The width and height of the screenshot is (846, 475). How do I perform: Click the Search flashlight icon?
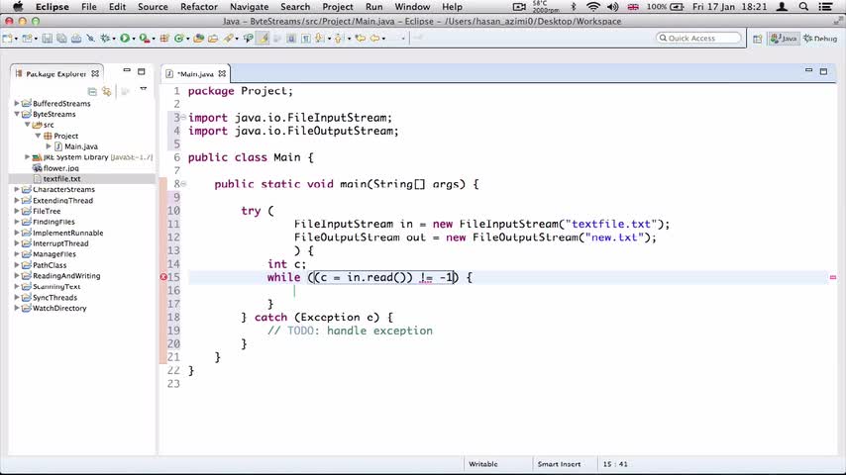point(228,39)
